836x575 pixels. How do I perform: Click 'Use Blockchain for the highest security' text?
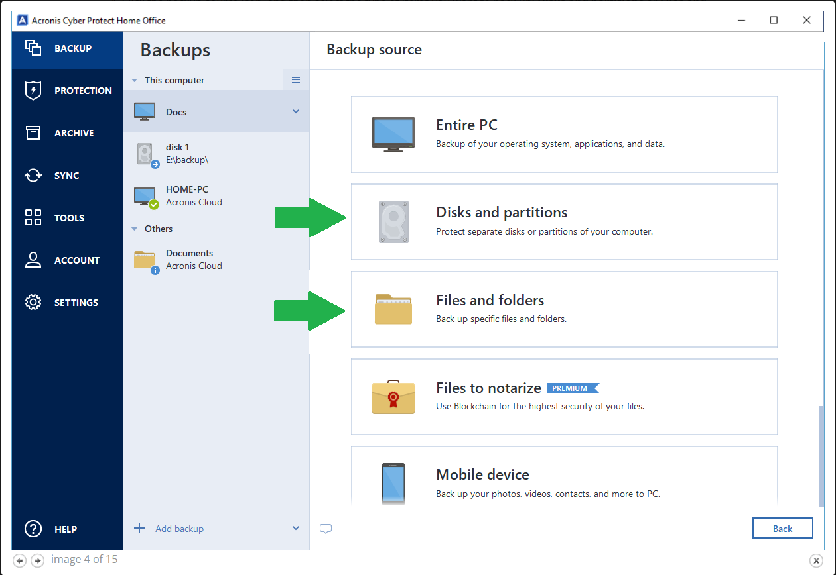pyautogui.click(x=540, y=406)
